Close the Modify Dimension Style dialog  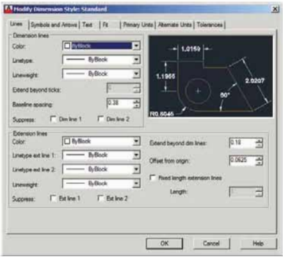click(x=275, y=9)
